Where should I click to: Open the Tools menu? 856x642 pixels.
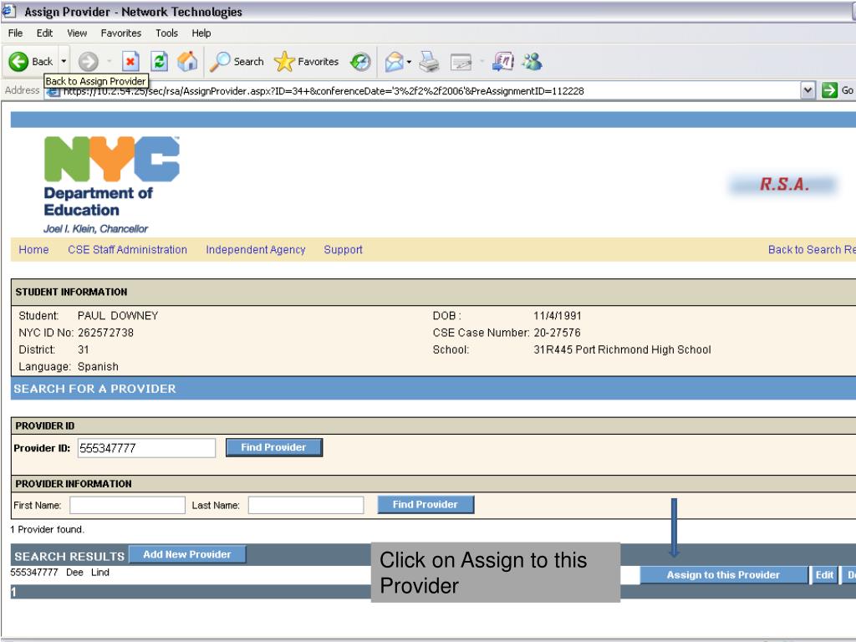(166, 33)
